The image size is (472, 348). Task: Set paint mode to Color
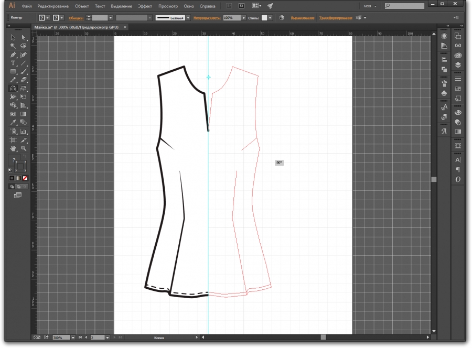pyautogui.click(x=12, y=178)
